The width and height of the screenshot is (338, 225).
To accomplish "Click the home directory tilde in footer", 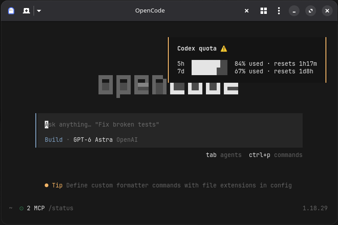I will pos(11,208).
